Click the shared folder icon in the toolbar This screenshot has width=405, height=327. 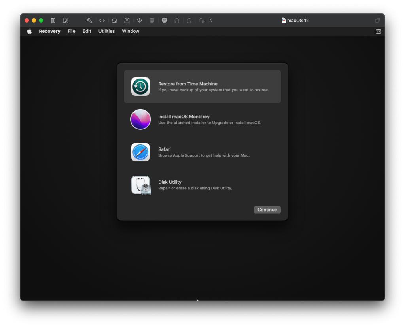(202, 21)
